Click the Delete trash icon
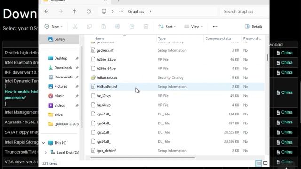301x169 pixels. [146, 27]
